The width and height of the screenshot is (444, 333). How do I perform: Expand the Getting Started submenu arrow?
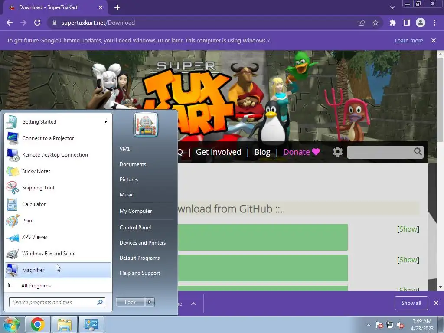106,122
